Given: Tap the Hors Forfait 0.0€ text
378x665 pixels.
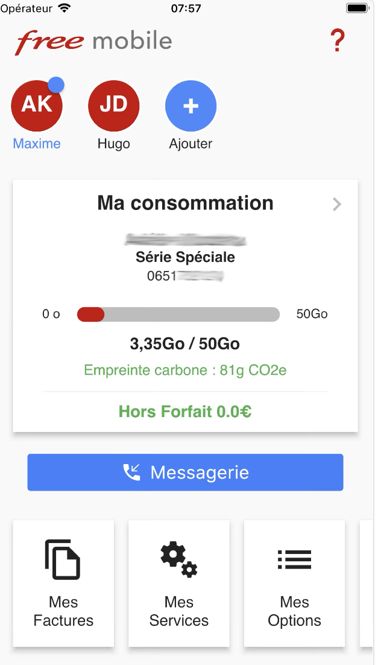Looking at the screenshot, I should tap(185, 412).
